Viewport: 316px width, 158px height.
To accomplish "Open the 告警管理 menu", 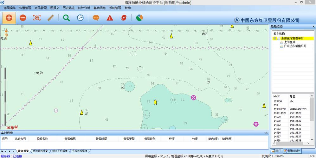I will pyautogui.click(x=25, y=8).
